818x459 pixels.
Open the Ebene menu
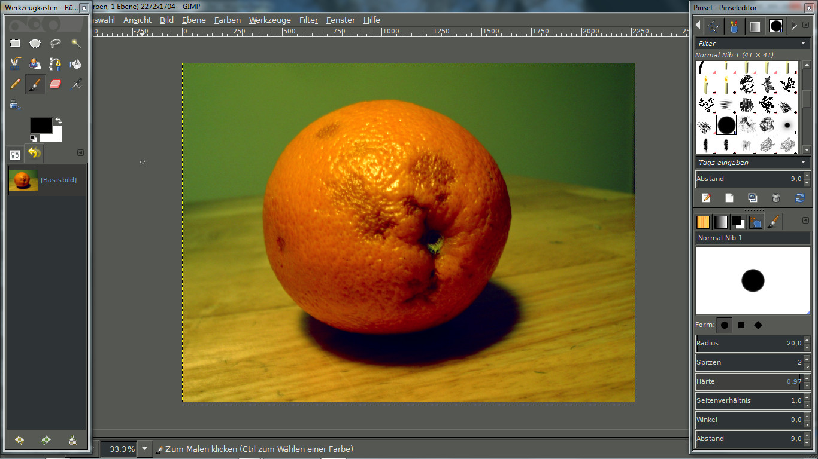pyautogui.click(x=193, y=20)
